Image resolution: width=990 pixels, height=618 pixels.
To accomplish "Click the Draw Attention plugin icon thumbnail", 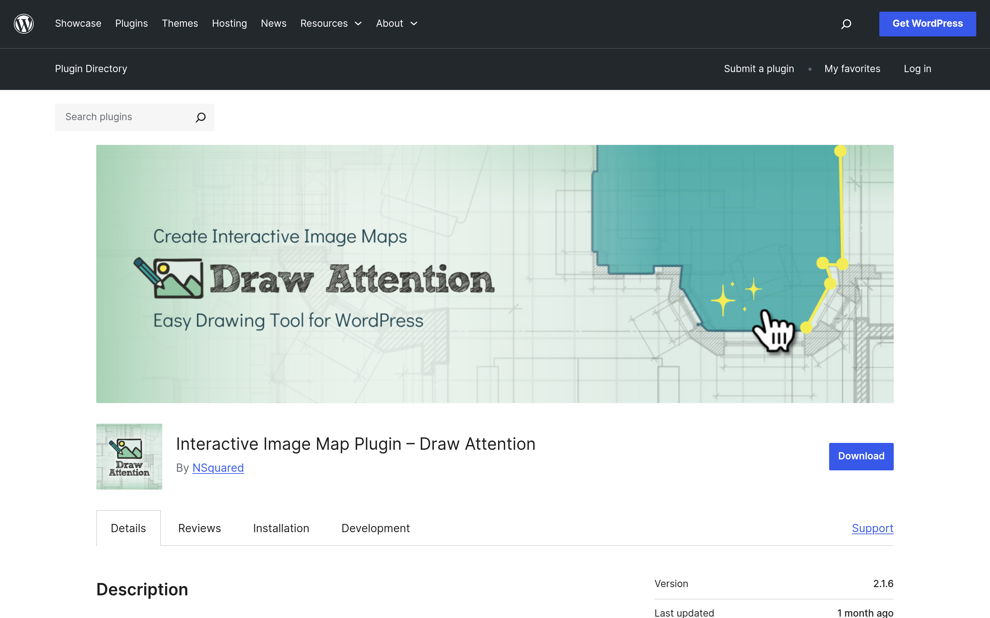I will click(x=129, y=457).
